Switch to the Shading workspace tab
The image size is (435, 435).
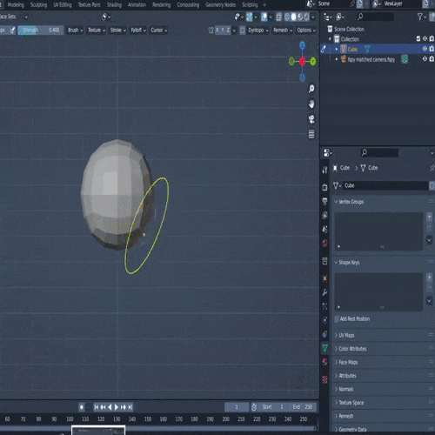[114, 5]
